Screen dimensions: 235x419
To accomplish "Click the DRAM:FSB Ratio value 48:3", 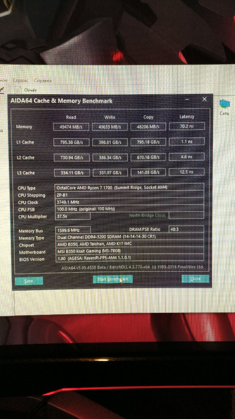I will click(x=186, y=229).
